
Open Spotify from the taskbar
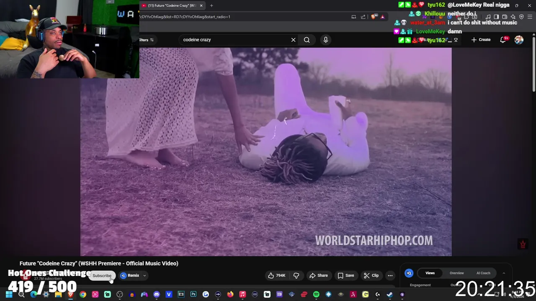[x=316, y=295]
